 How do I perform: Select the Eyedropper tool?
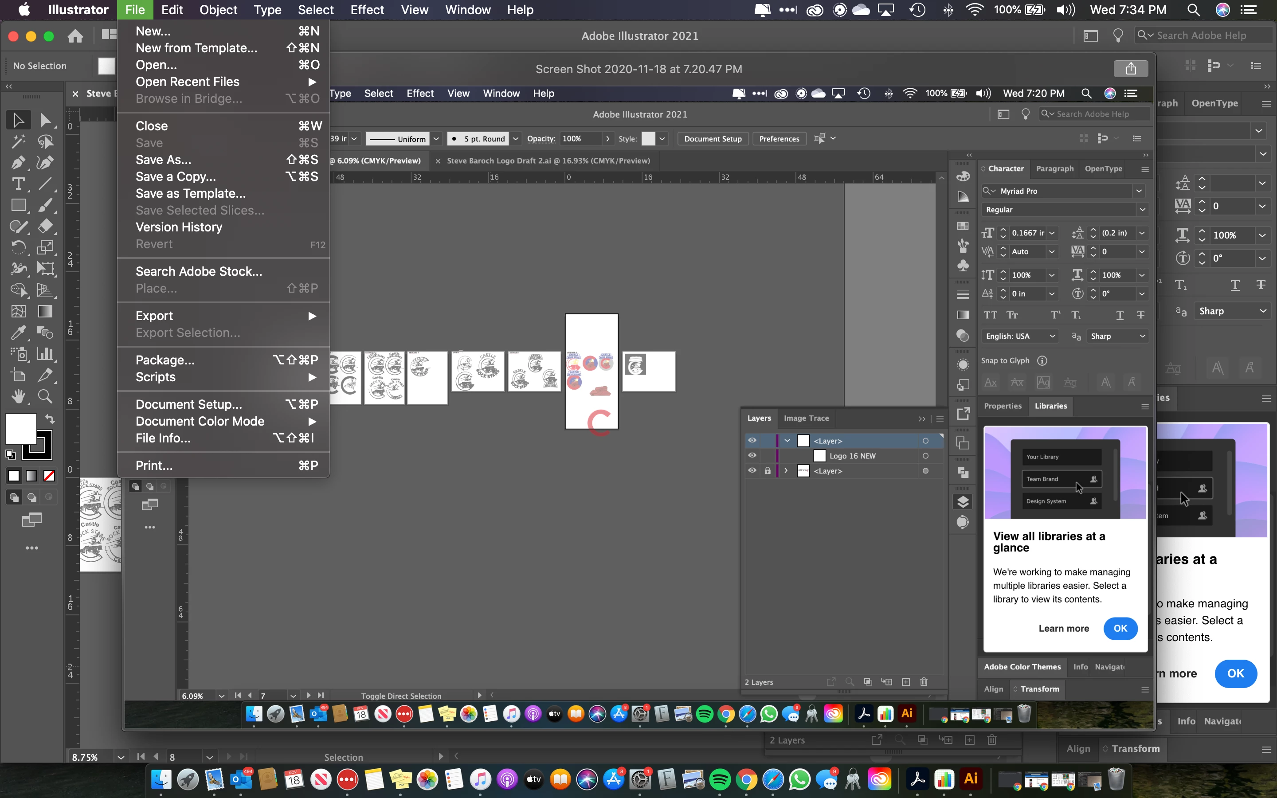click(18, 332)
